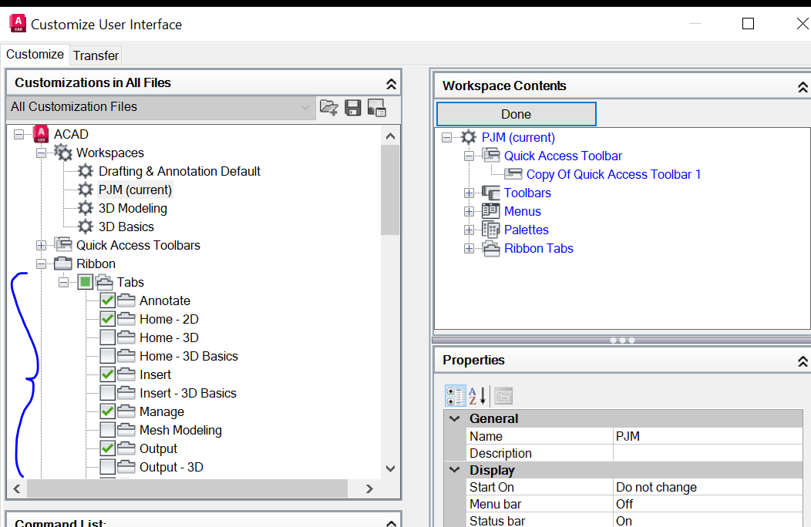Click the Menus node icon in Workspace Contents
The width and height of the screenshot is (811, 527).
(491, 211)
